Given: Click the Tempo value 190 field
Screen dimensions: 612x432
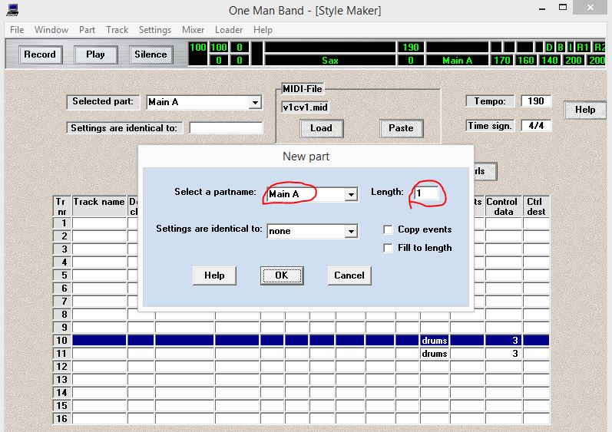Looking at the screenshot, I should point(536,101).
